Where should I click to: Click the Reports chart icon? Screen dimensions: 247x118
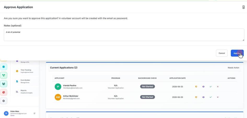(17, 92)
